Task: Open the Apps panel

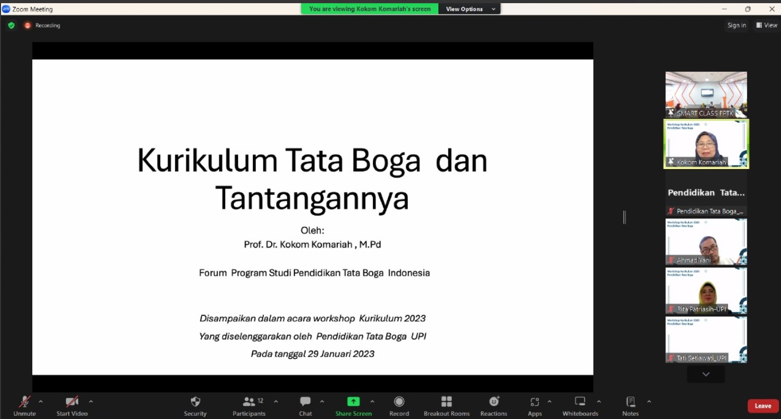Action: pos(535,406)
